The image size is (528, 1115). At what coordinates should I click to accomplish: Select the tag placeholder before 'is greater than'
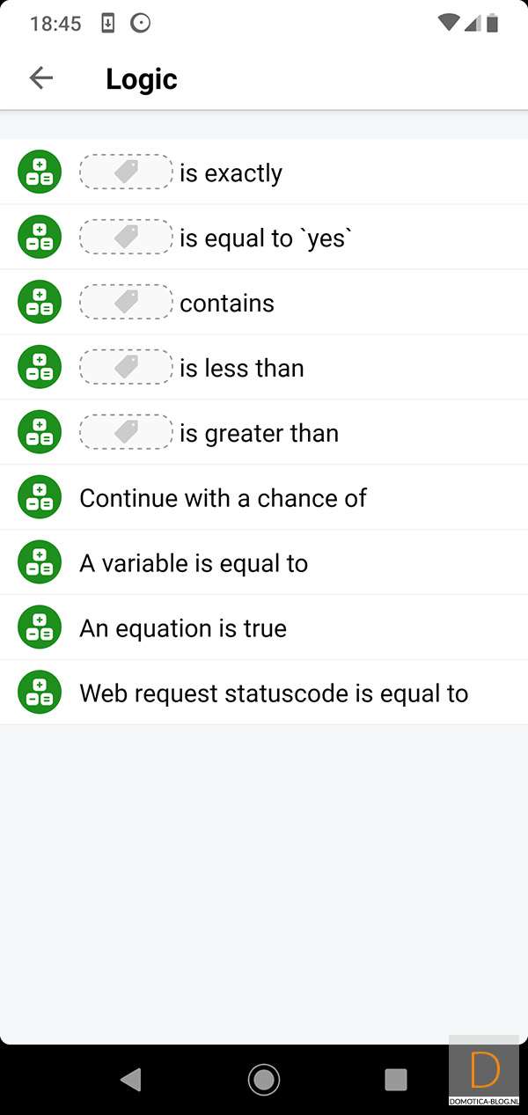tap(126, 433)
